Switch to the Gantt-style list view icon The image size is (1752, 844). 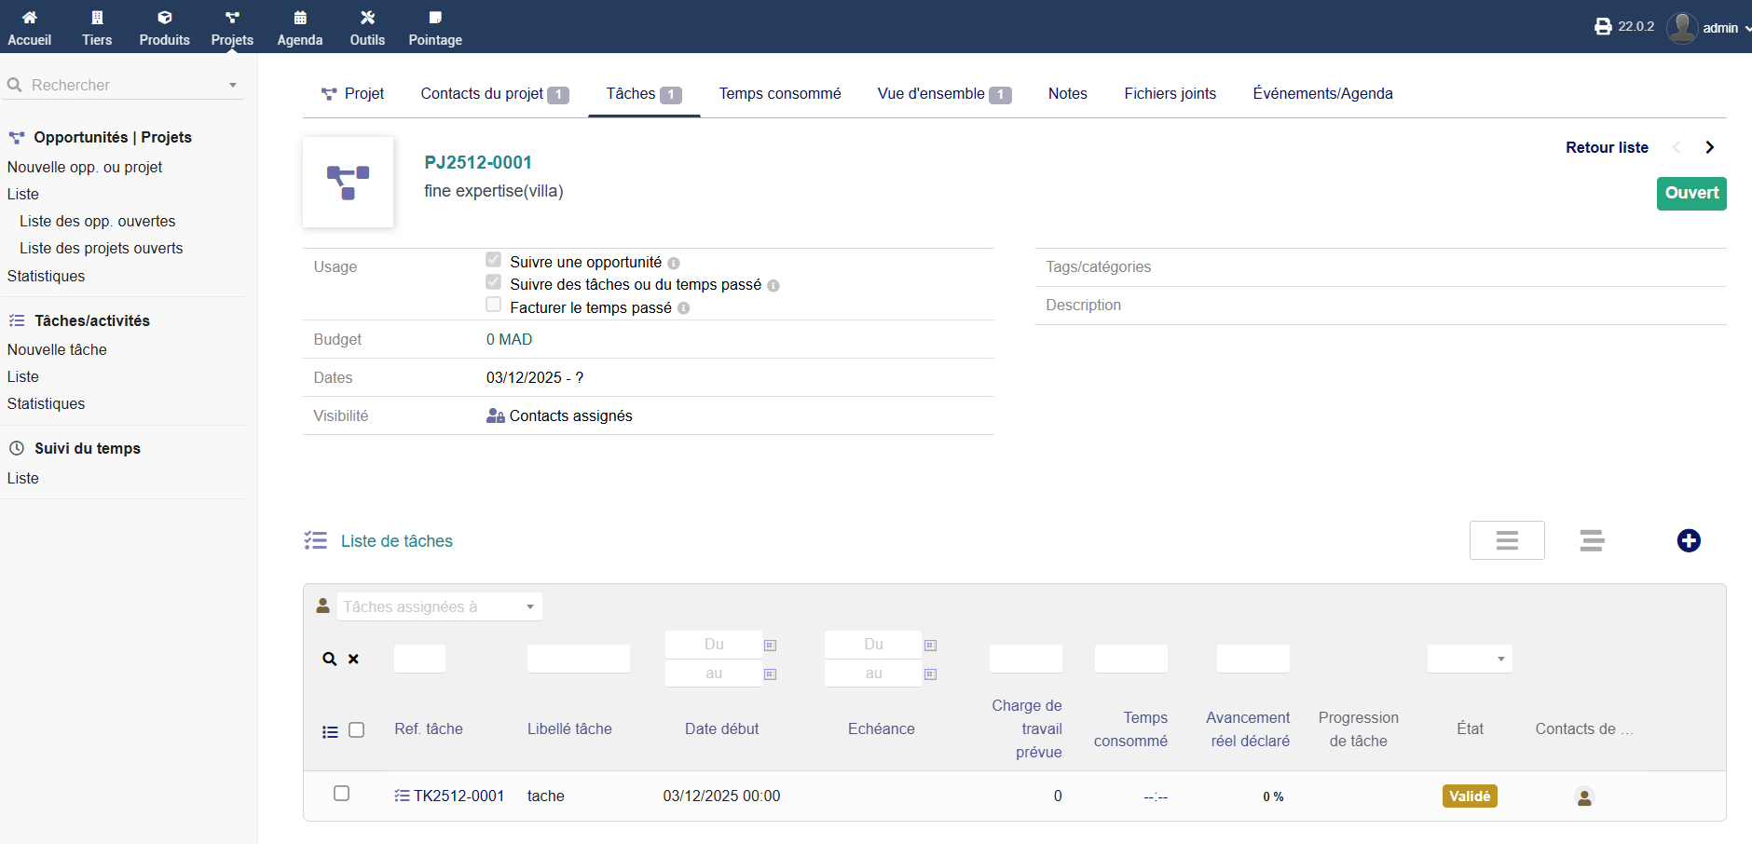click(1592, 541)
